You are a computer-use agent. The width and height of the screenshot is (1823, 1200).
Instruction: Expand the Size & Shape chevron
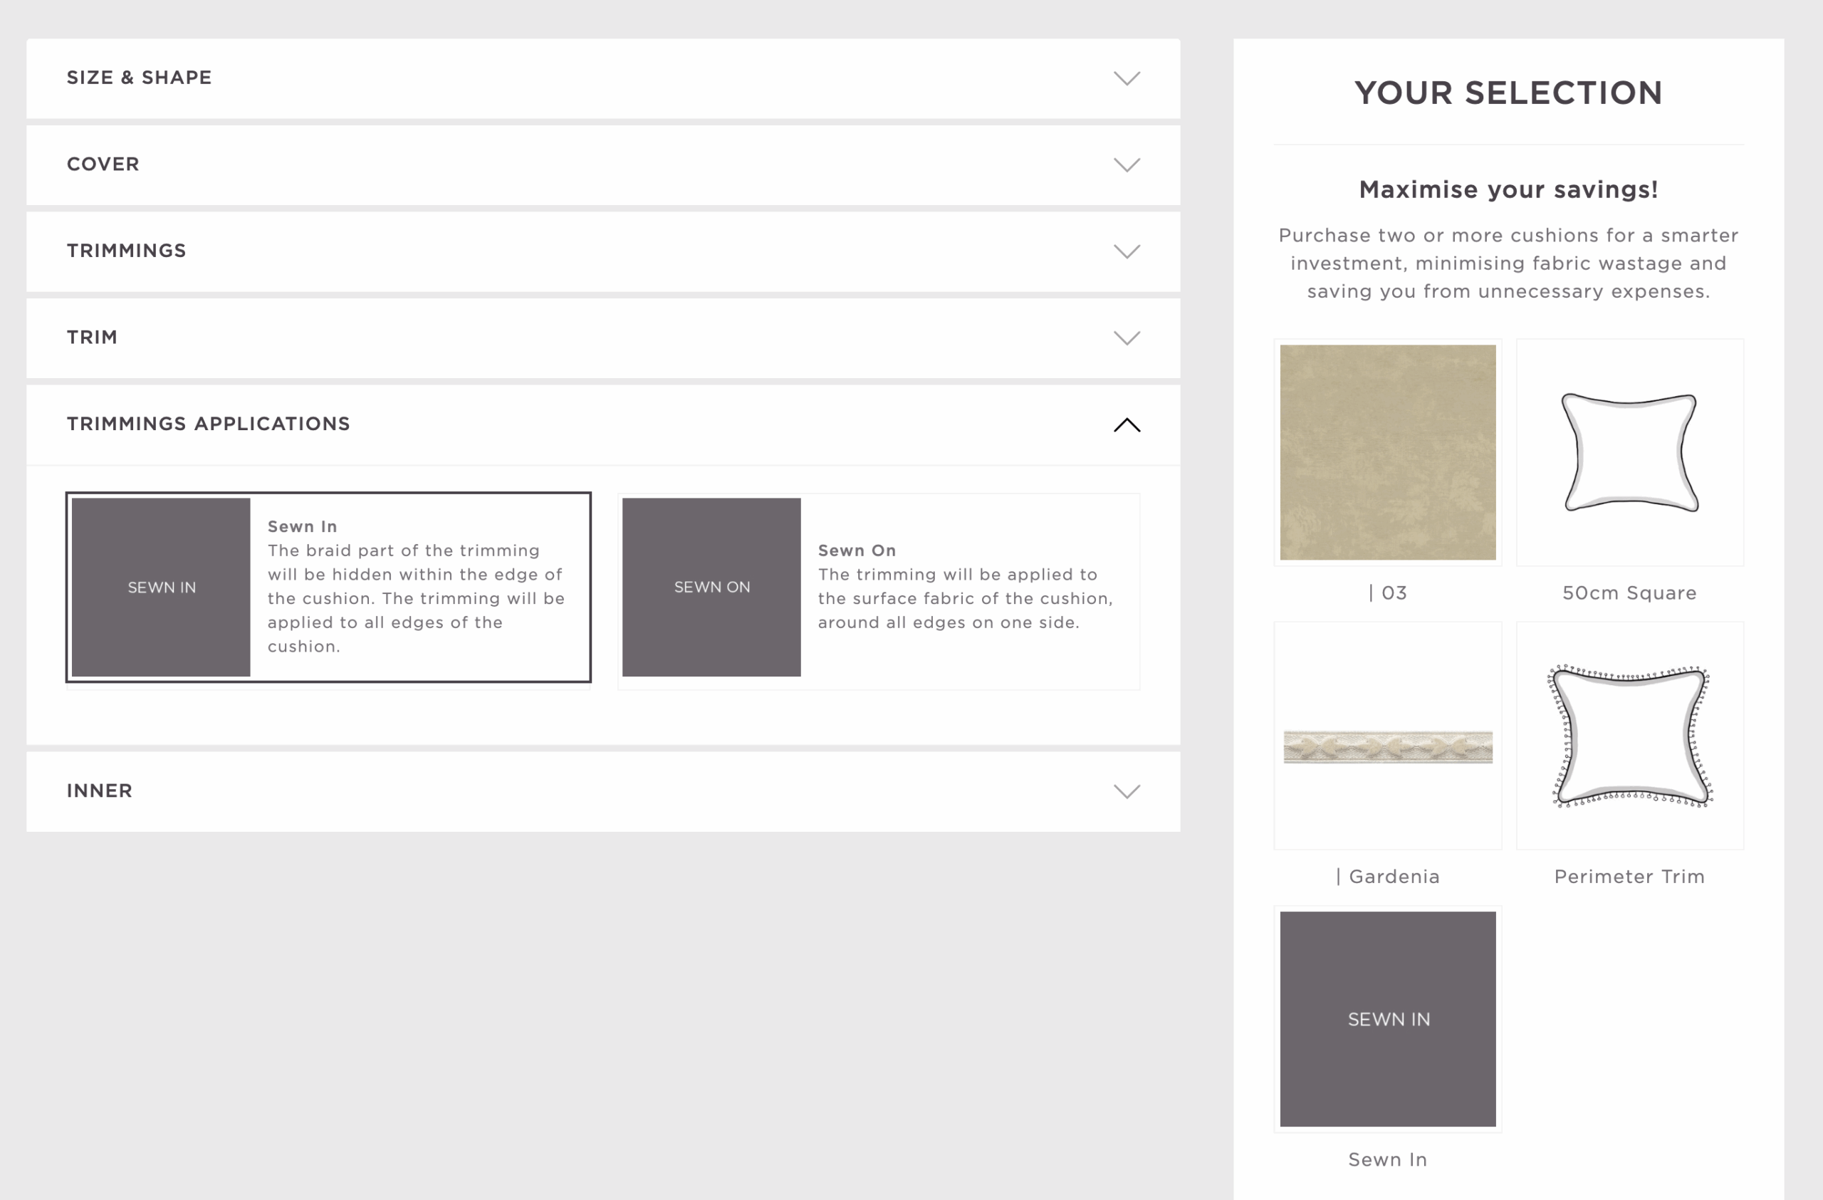click(x=1126, y=78)
